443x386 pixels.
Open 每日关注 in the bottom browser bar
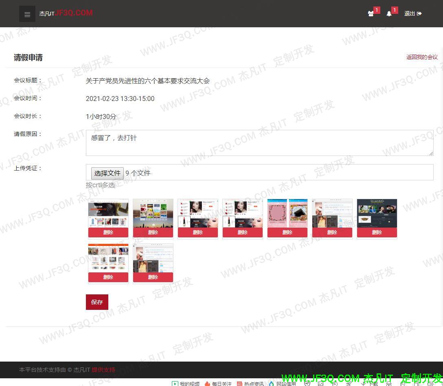pos(218,384)
